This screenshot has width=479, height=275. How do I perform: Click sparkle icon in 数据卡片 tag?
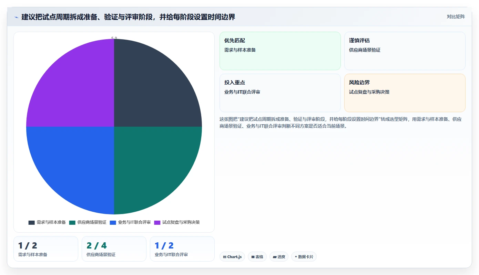[x=296, y=257]
